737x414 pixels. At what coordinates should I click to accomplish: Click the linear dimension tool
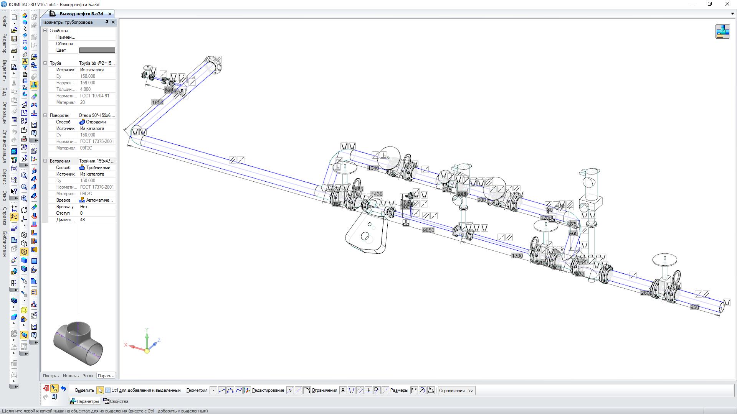pos(414,390)
